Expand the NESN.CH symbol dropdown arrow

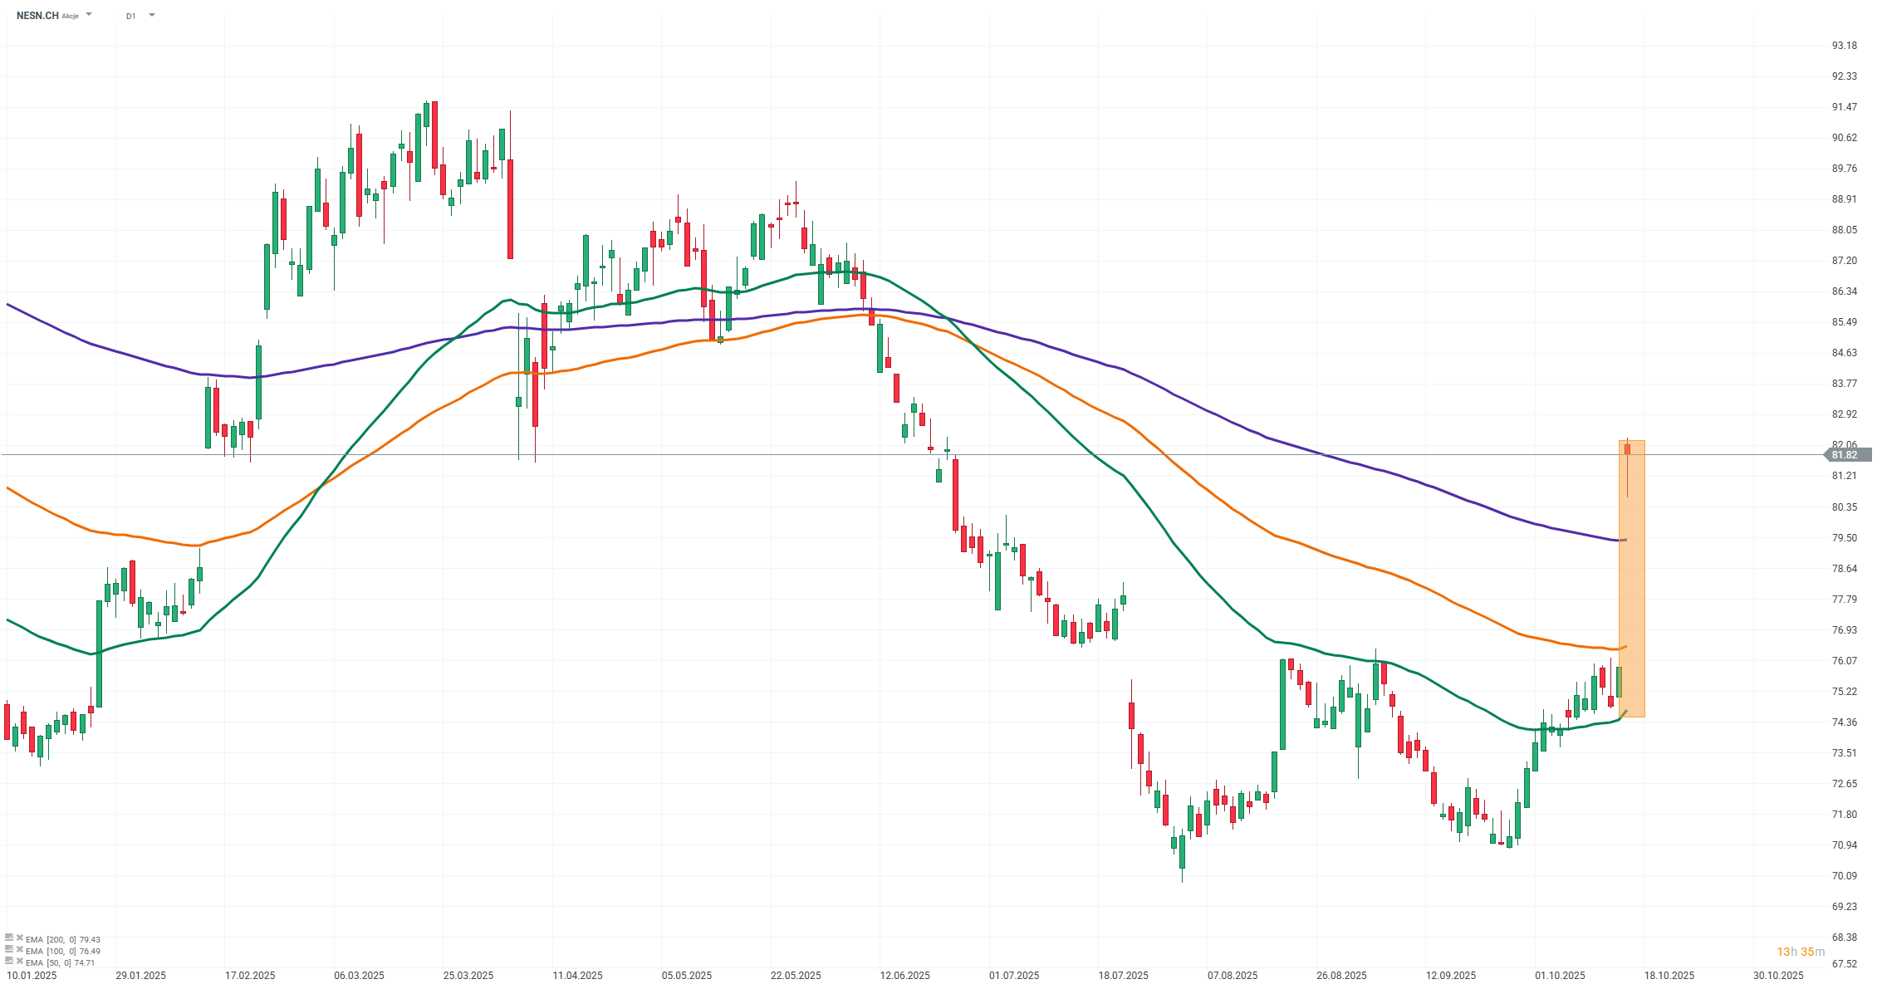tap(89, 15)
